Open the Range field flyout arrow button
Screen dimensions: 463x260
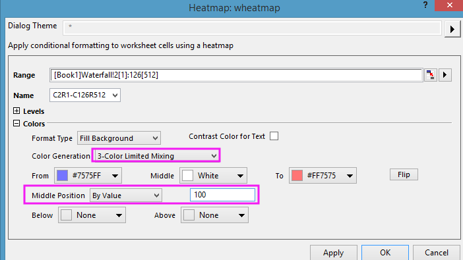[445, 75]
